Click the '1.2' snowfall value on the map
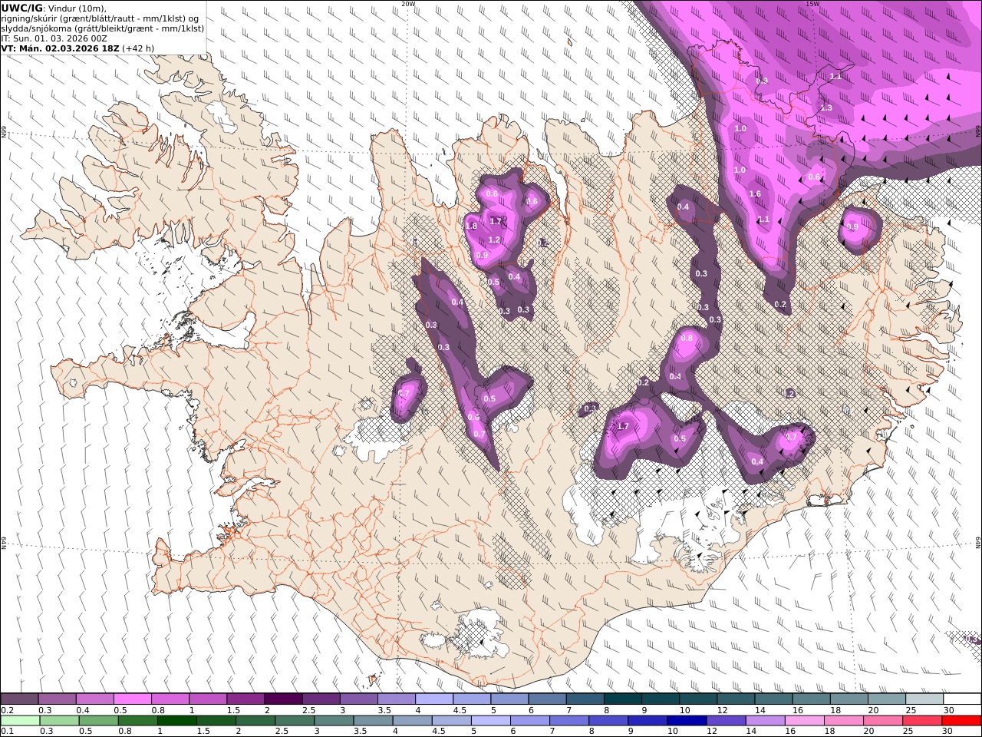The image size is (982, 737). 494,240
